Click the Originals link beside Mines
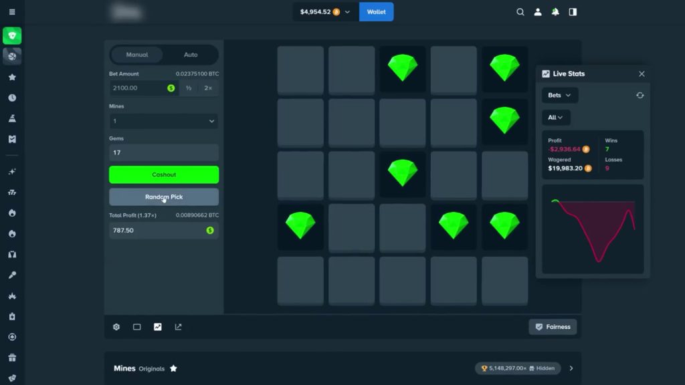The height and width of the screenshot is (385, 685). (152, 369)
